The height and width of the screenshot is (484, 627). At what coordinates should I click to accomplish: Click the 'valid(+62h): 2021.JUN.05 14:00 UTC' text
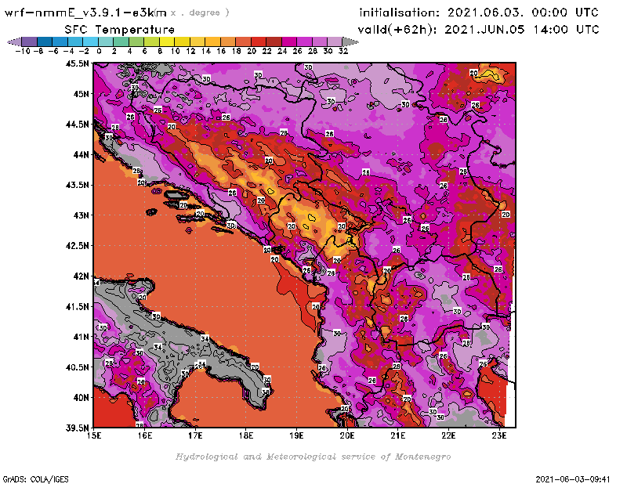[x=478, y=30]
